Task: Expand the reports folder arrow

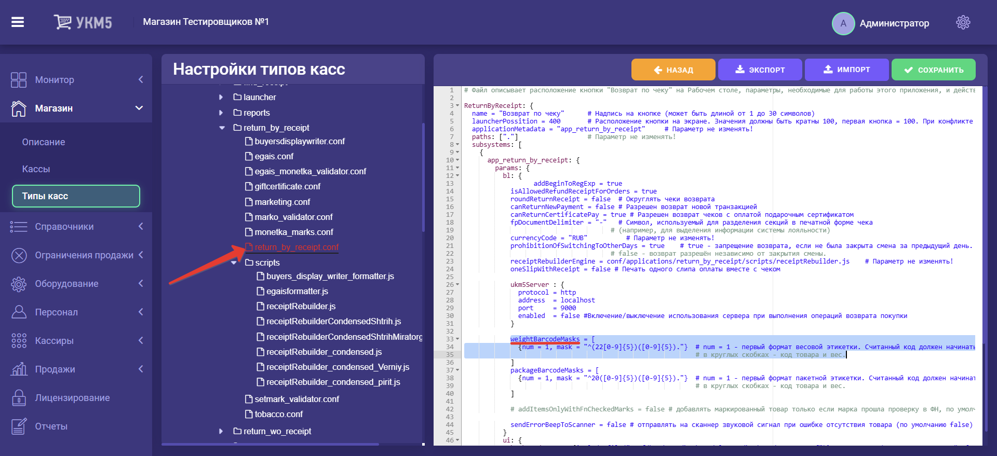Action: click(221, 113)
